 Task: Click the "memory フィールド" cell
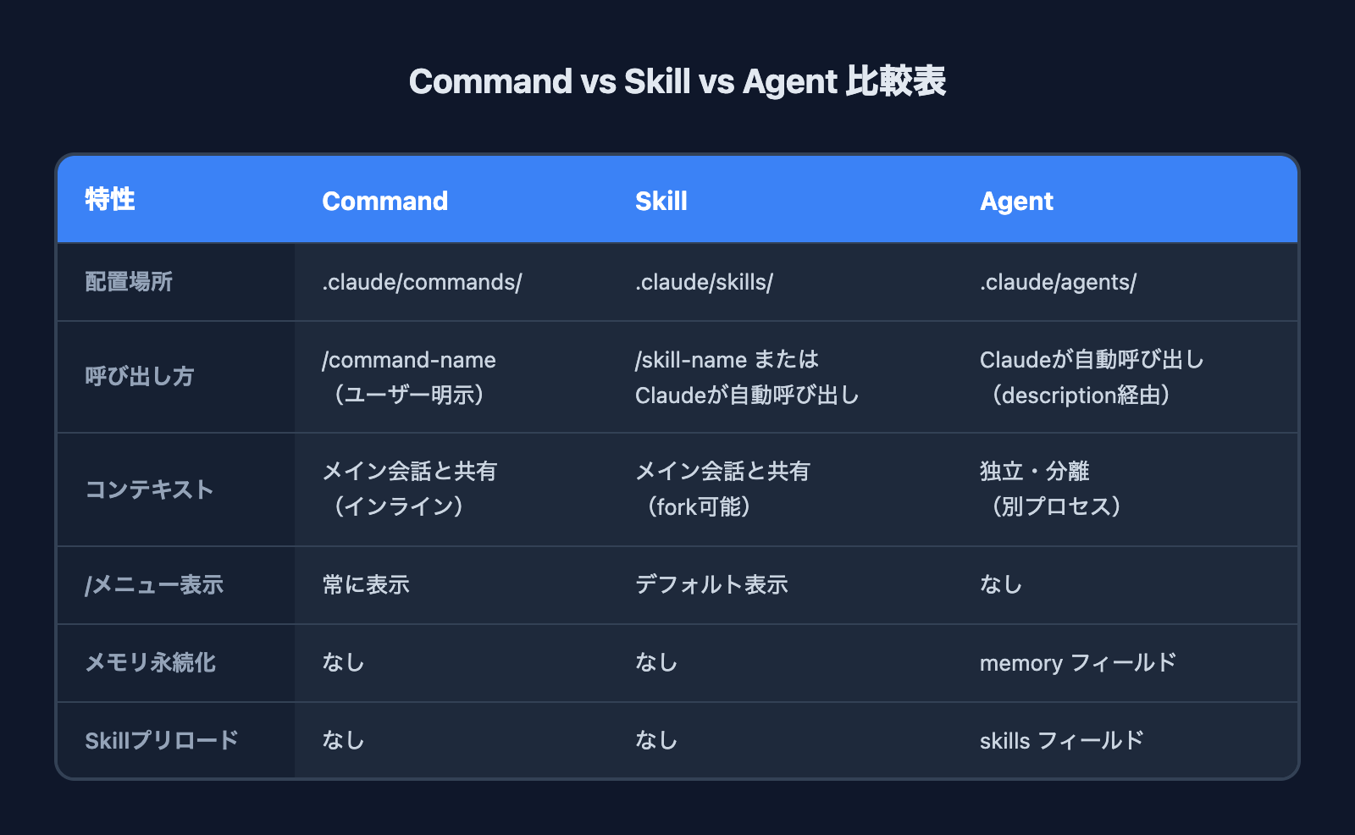[1077, 662]
